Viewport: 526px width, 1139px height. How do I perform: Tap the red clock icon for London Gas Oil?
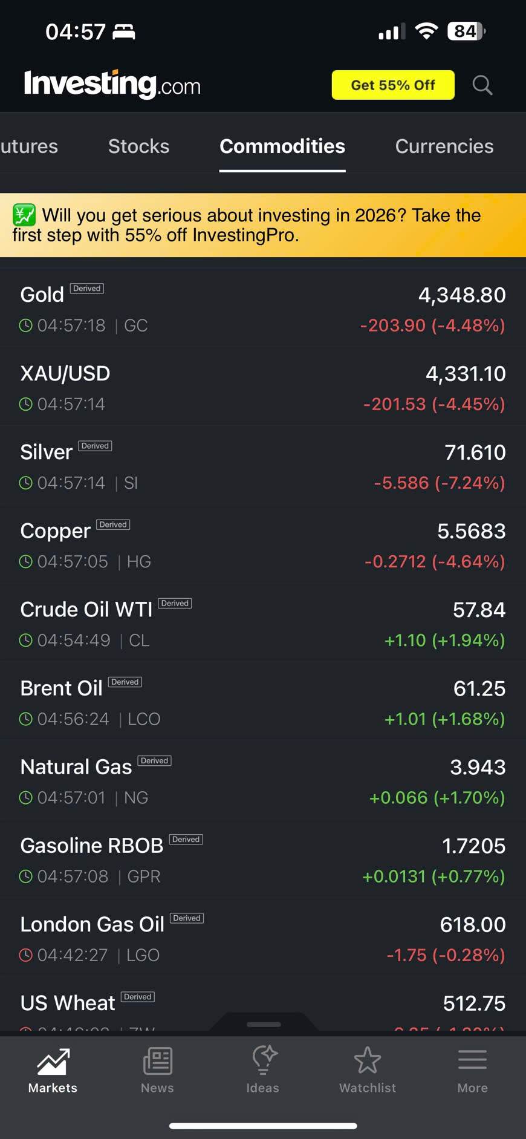pos(25,955)
